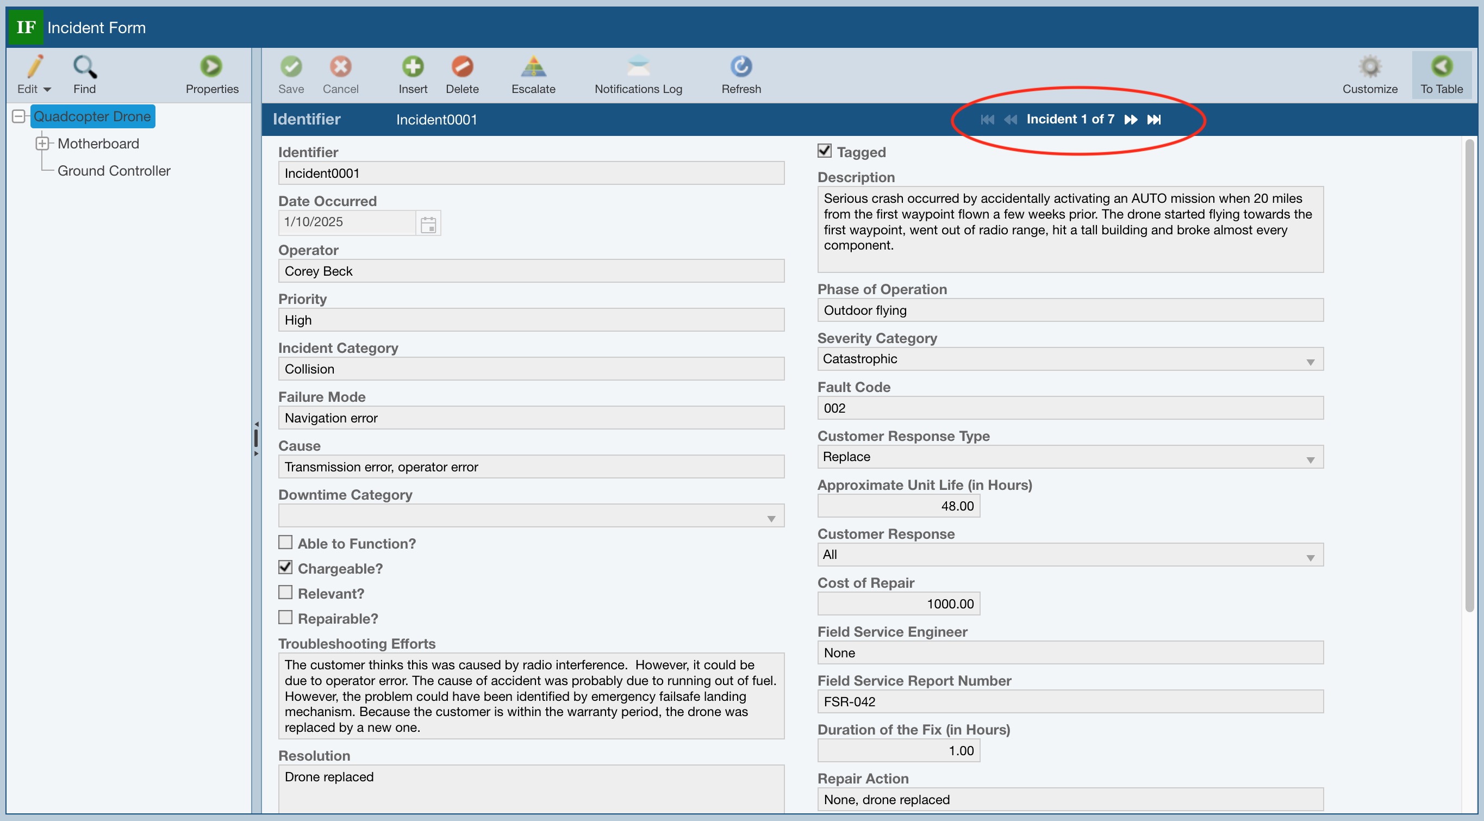The image size is (1484, 821).
Task: Click the Date Occurred field
Action: 347,222
